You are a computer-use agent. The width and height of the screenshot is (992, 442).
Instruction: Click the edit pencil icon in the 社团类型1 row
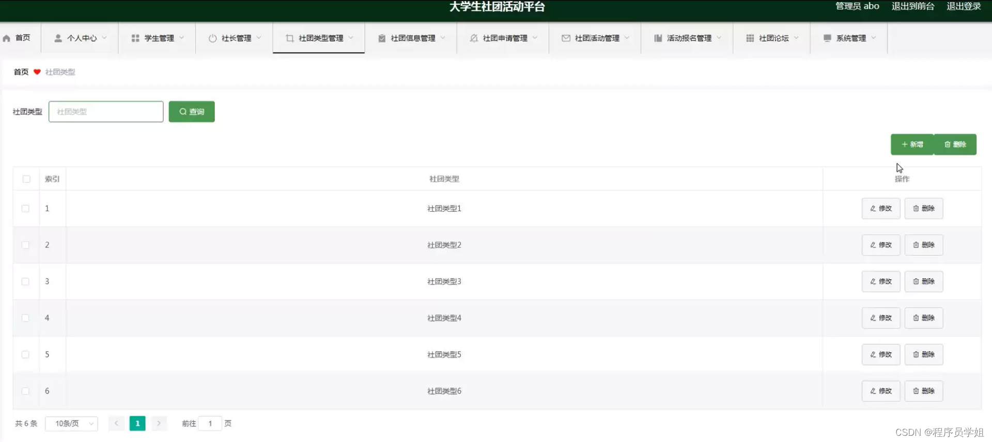pos(873,209)
